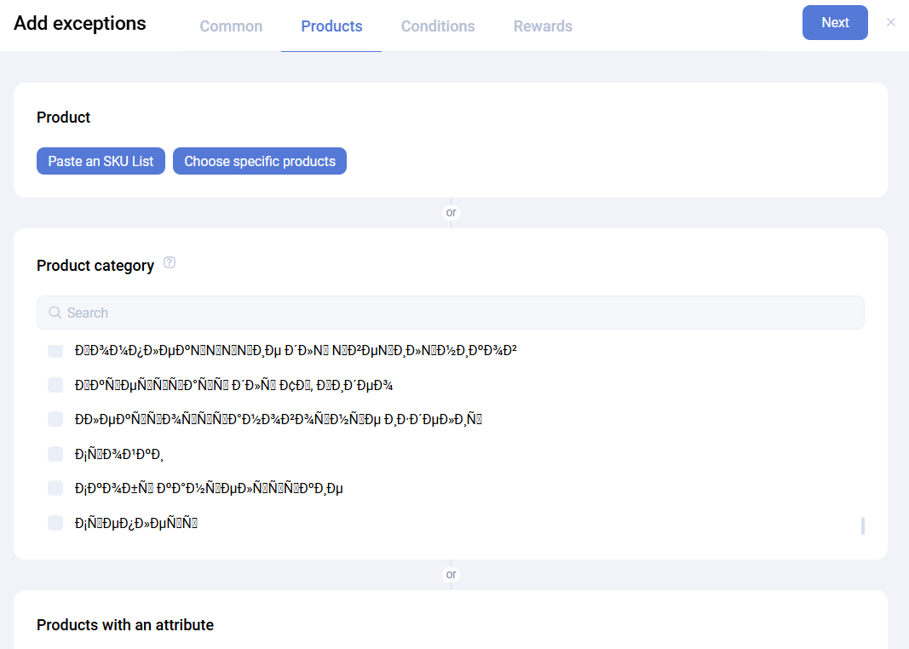
Task: Go to the Conditions tab
Action: coord(438,26)
